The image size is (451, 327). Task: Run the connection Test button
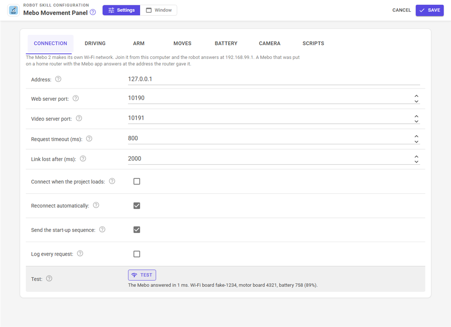(x=142, y=275)
